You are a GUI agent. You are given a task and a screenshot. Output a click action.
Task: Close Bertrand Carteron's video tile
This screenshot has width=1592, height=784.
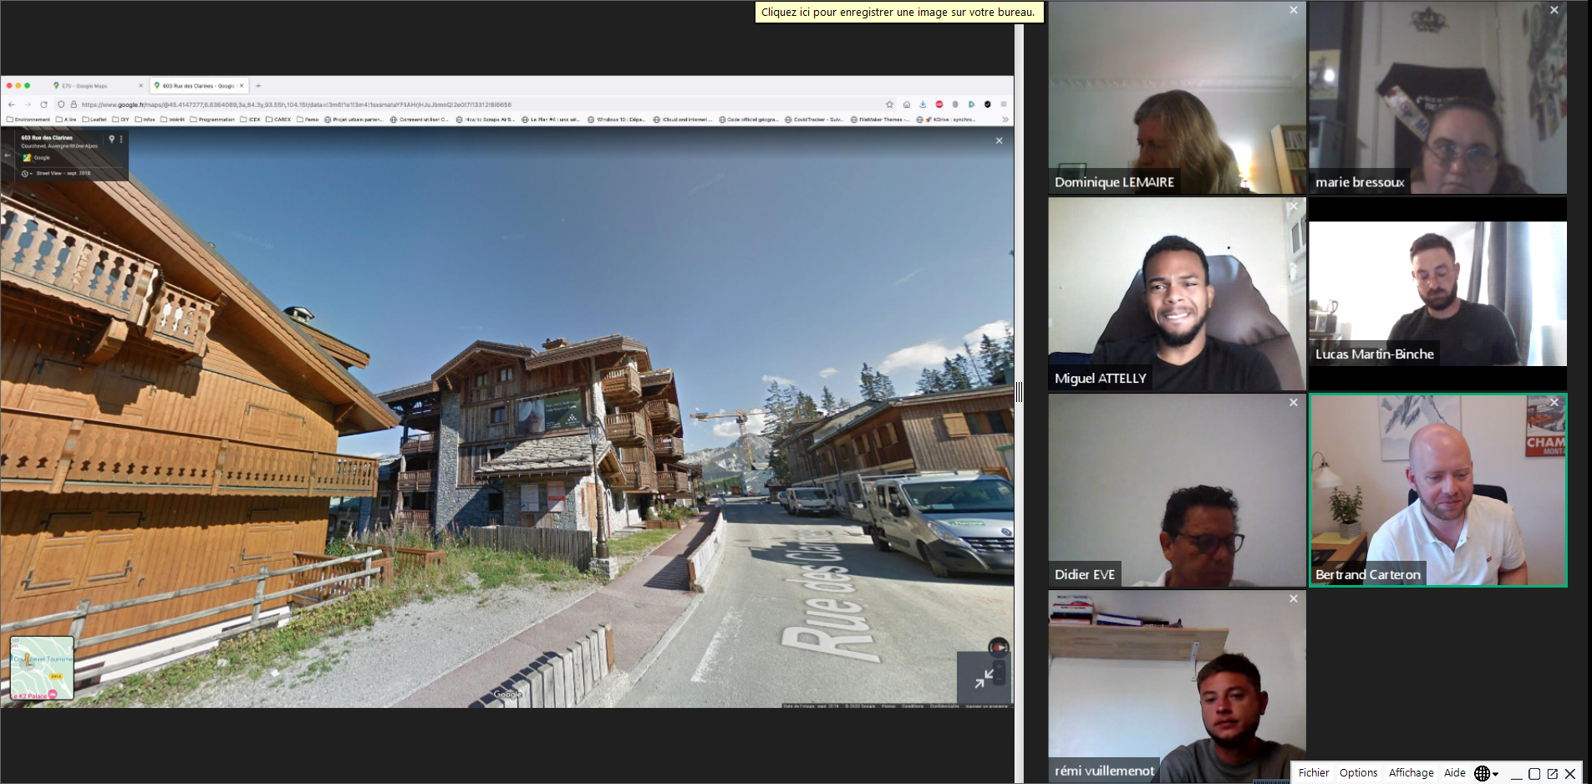1554,402
